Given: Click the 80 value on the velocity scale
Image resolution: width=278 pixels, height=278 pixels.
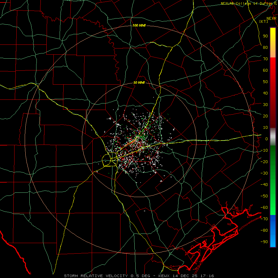Looking at the screenshot, I should 265,47.
